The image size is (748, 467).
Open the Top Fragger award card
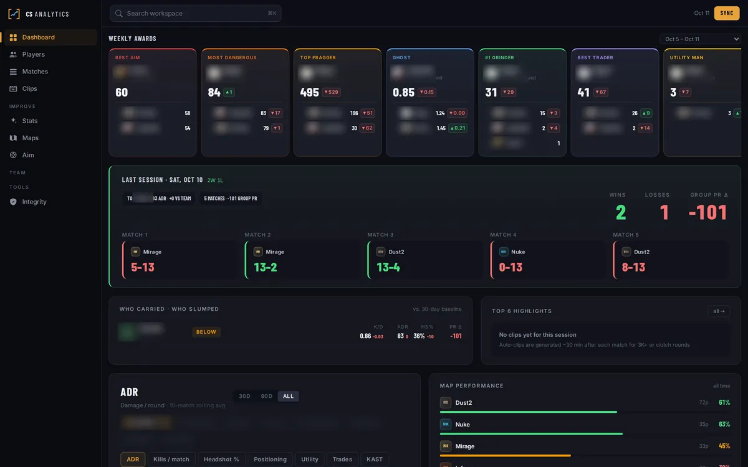point(337,102)
